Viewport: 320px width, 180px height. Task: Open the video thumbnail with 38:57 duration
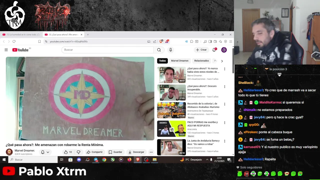[x=171, y=75]
